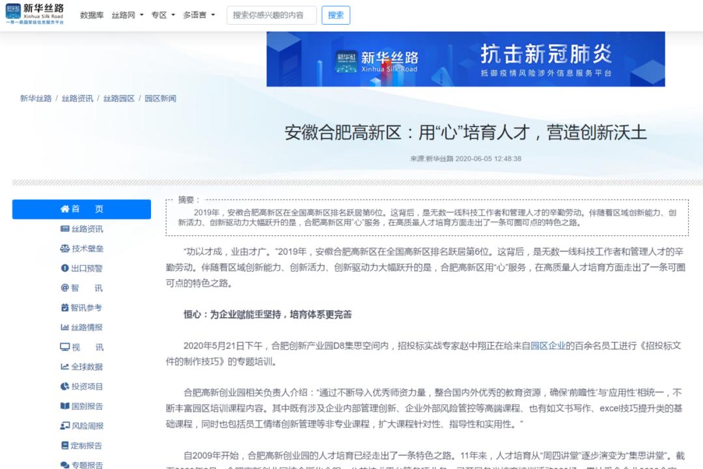
Task: Click the home icon in sidebar
Action: (x=65, y=208)
